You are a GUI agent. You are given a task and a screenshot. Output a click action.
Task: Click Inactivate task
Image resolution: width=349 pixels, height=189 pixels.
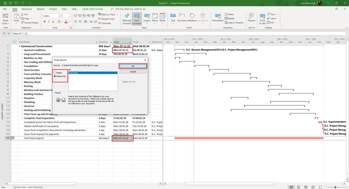105,23
